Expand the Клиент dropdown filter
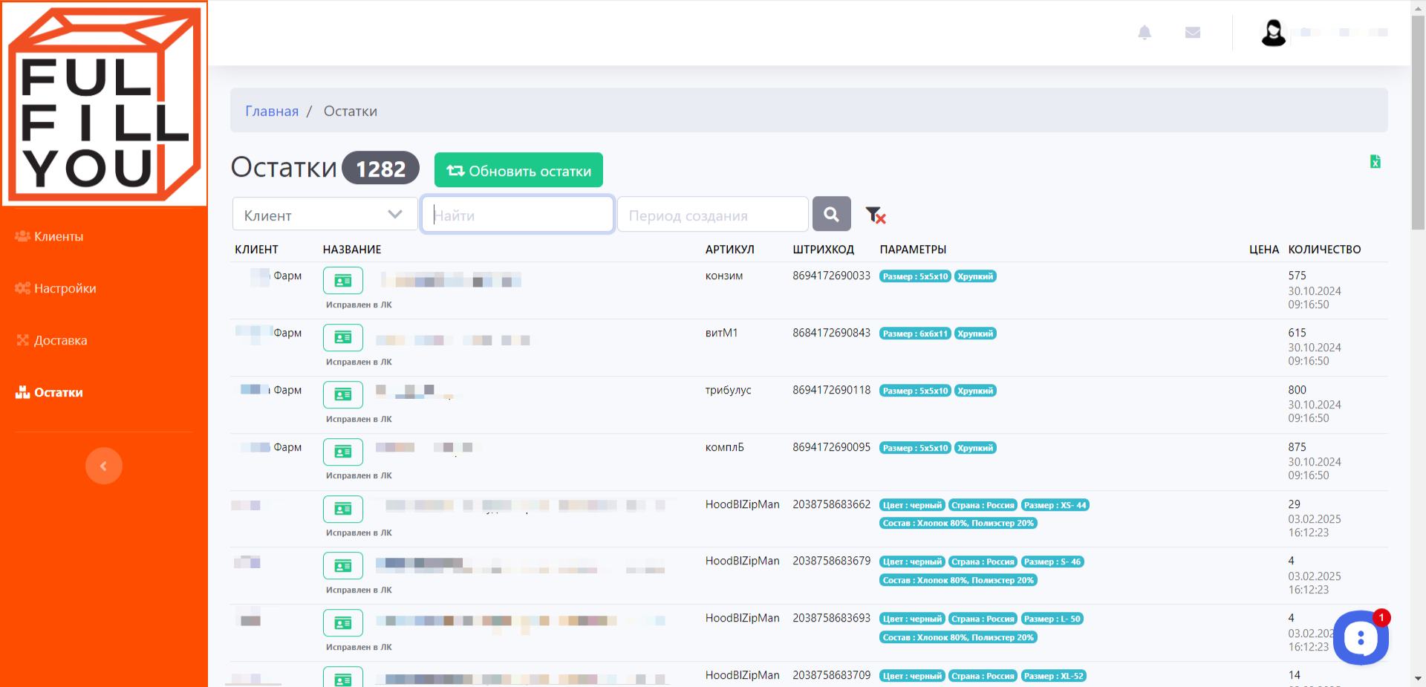This screenshot has width=1426, height=687. click(x=325, y=215)
